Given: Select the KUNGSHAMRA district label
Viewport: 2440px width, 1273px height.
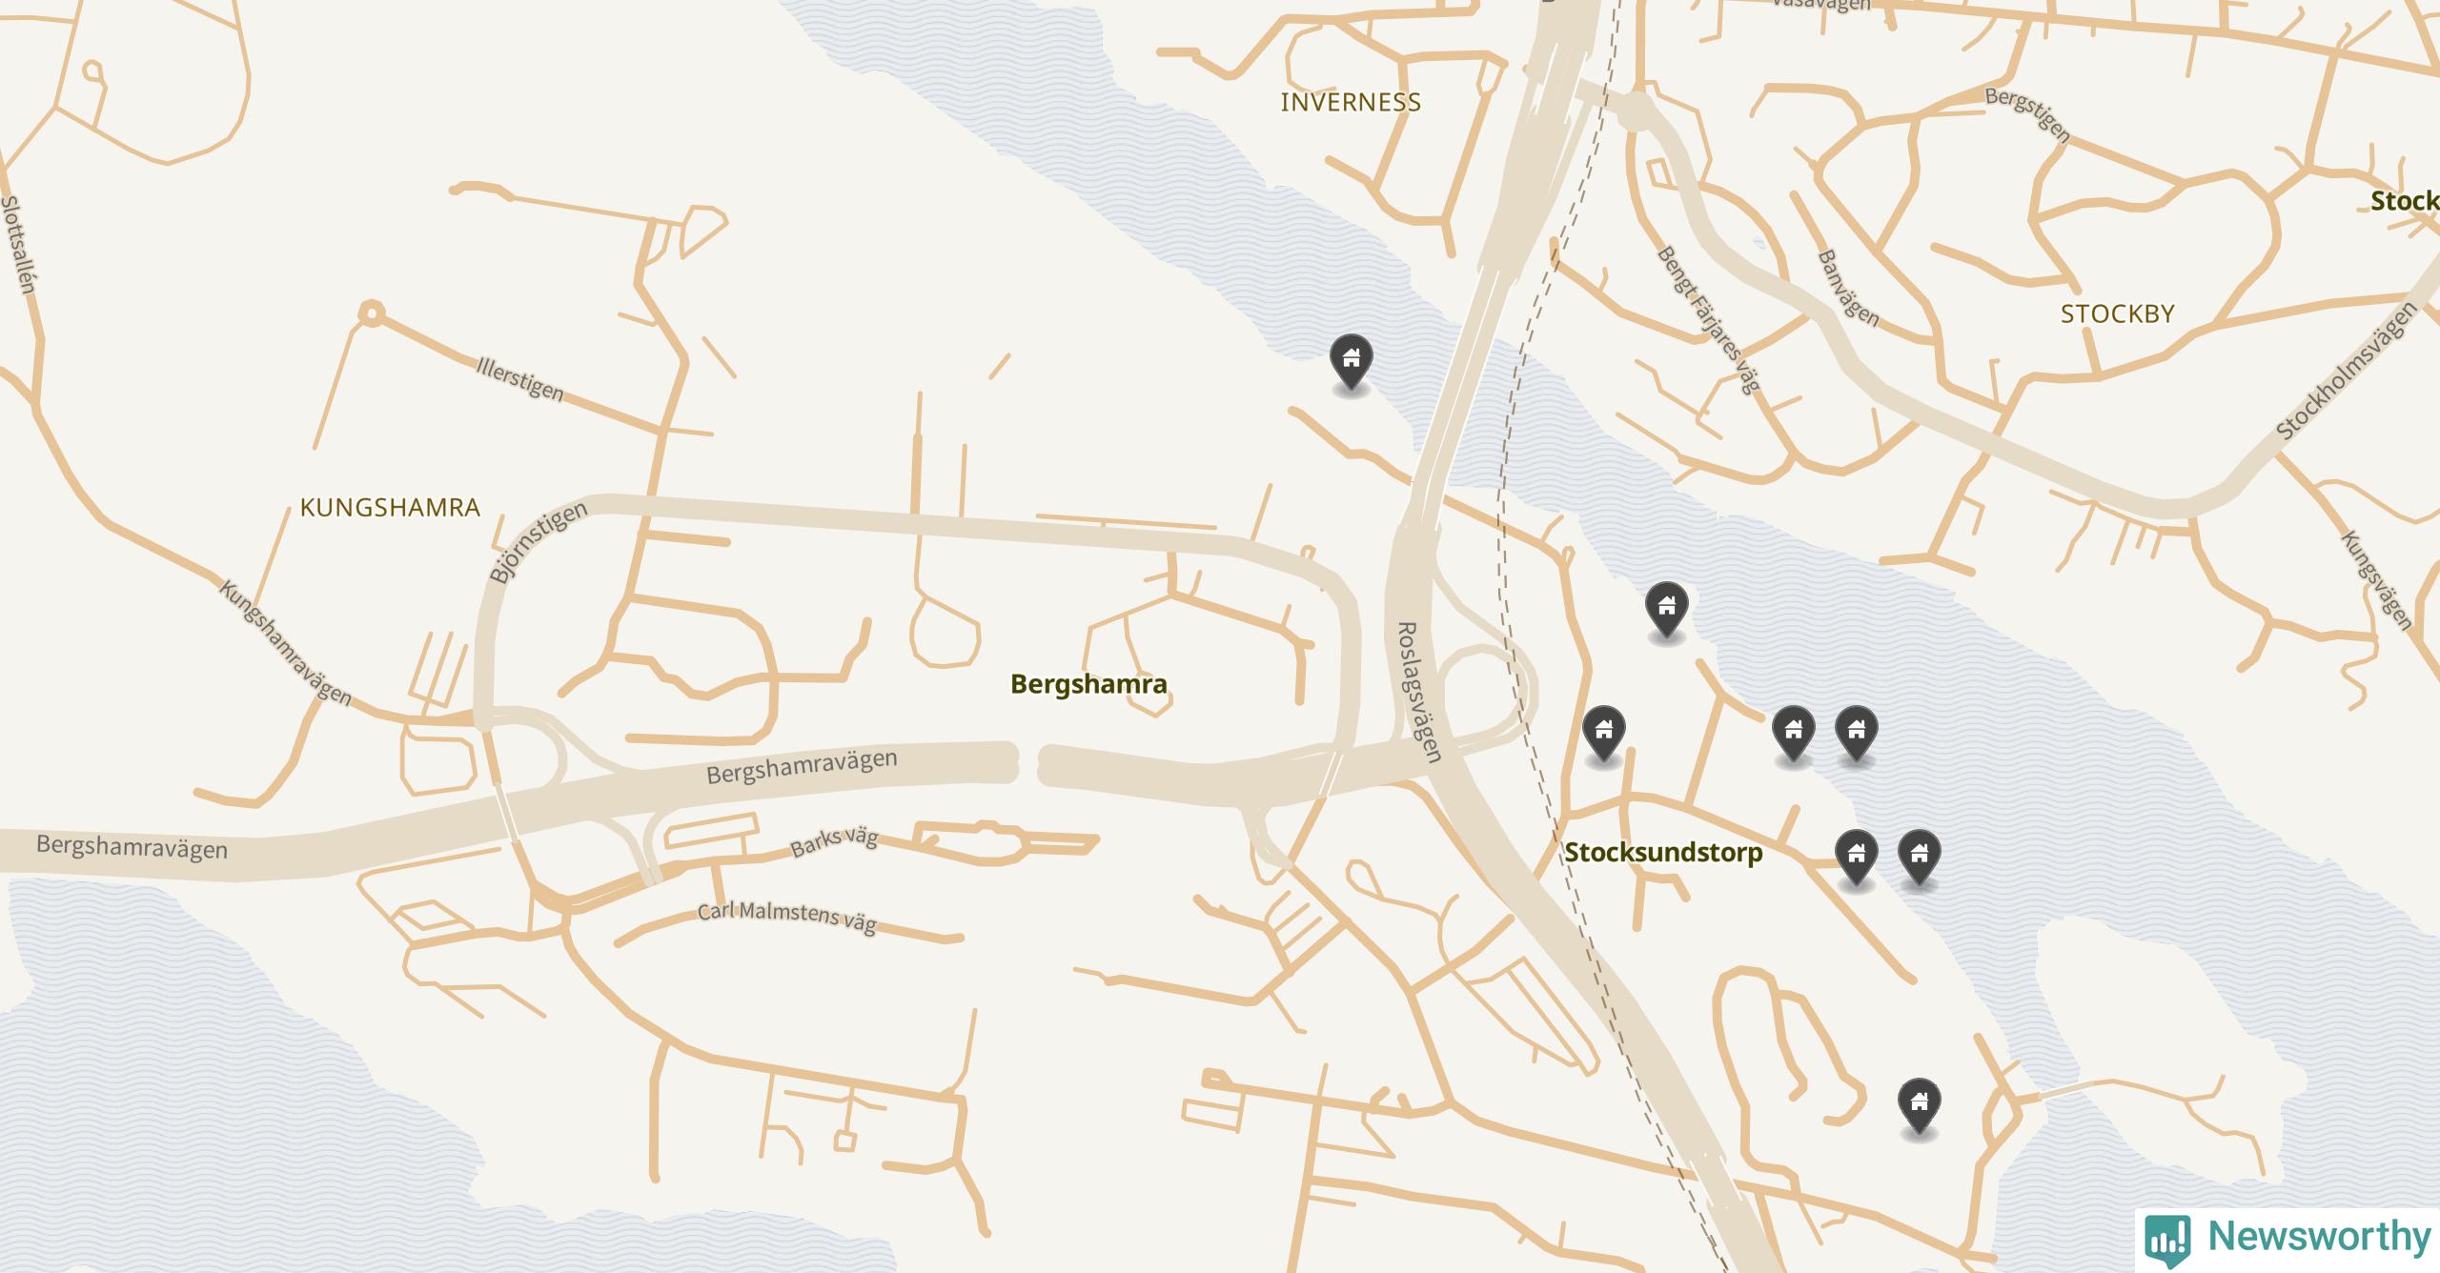Looking at the screenshot, I should point(390,508).
